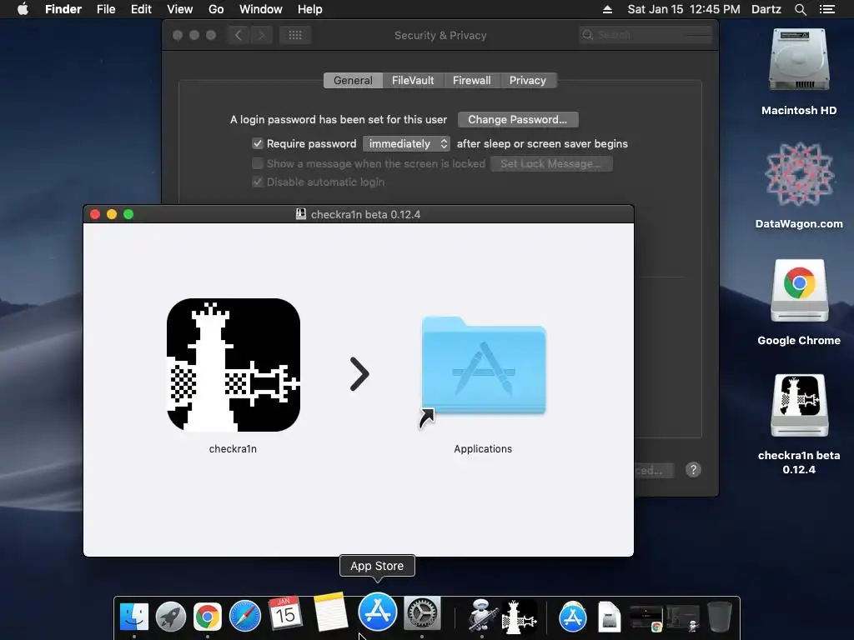This screenshot has height=640, width=854.
Task: Open the Edit menu
Action: point(141,9)
